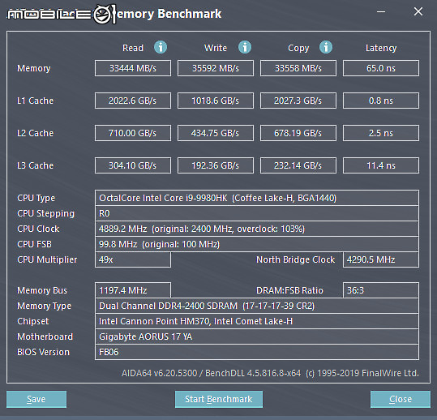The image size is (437, 420).
Task: Click the DRAM:FSB Ratio 36:3 field
Action: [x=381, y=290]
